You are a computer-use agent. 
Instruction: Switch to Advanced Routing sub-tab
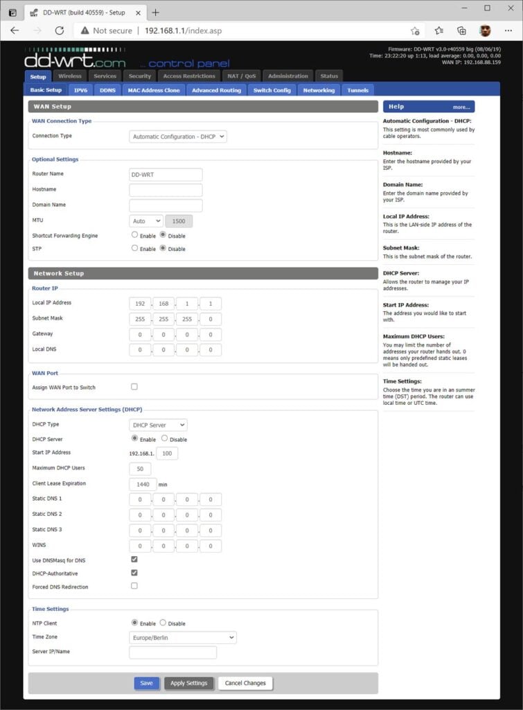(x=216, y=90)
